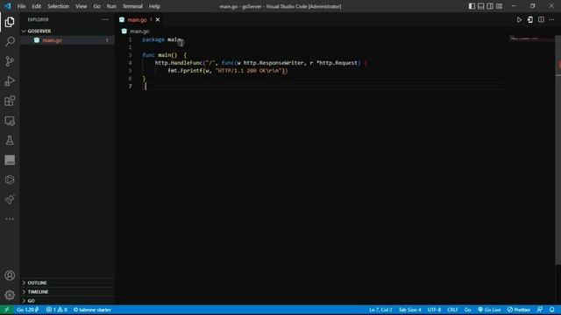Open the File menu
The width and height of the screenshot is (561, 315).
tap(21, 6)
